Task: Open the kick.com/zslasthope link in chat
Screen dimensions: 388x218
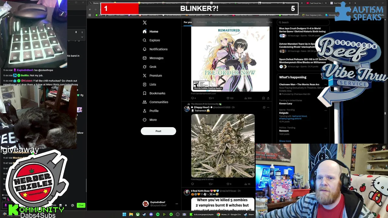Action: (x=62, y=84)
